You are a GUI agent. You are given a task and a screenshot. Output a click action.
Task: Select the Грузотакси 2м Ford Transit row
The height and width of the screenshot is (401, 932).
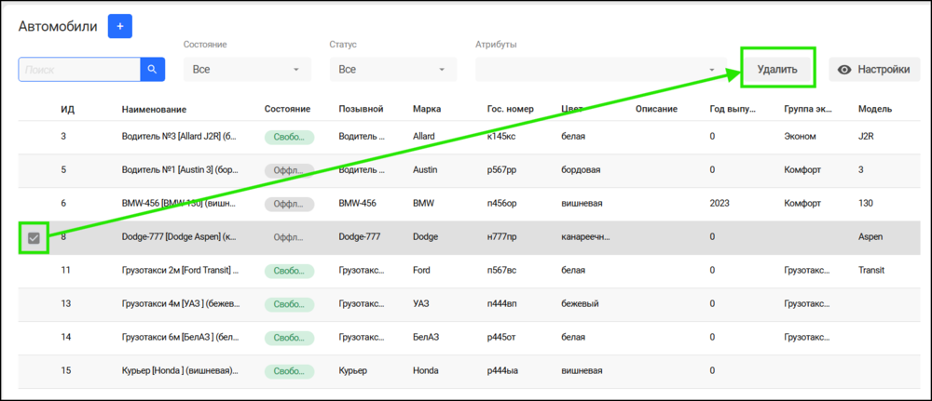point(469,271)
